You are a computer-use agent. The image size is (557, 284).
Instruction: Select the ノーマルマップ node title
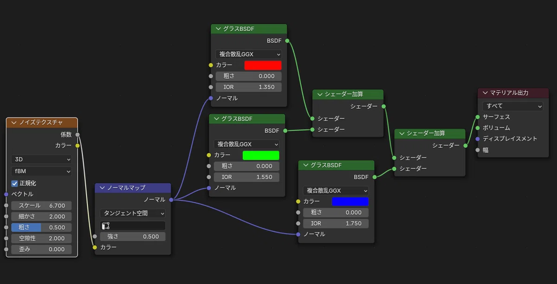[126, 188]
